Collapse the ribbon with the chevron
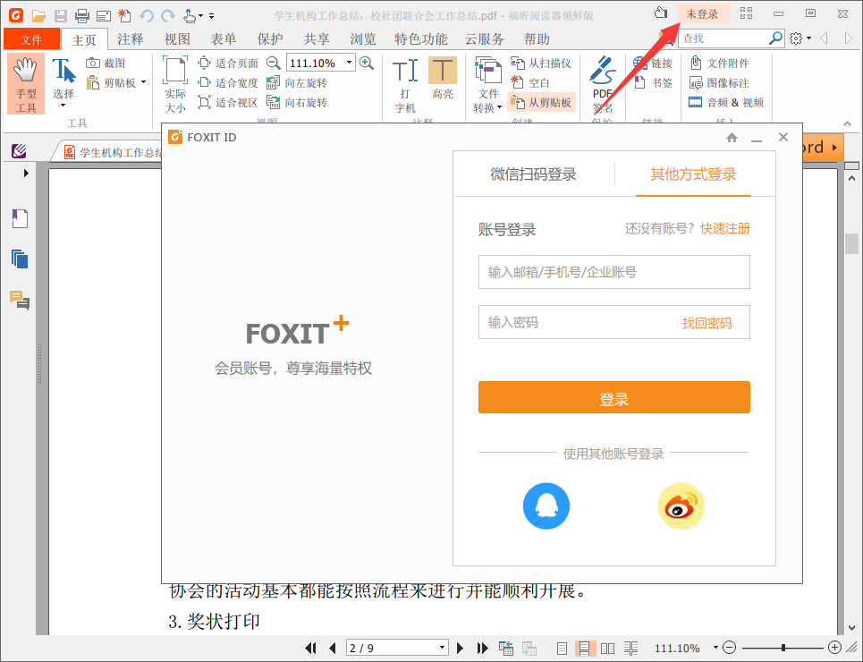Screen dimensions: 863x662 847,123
